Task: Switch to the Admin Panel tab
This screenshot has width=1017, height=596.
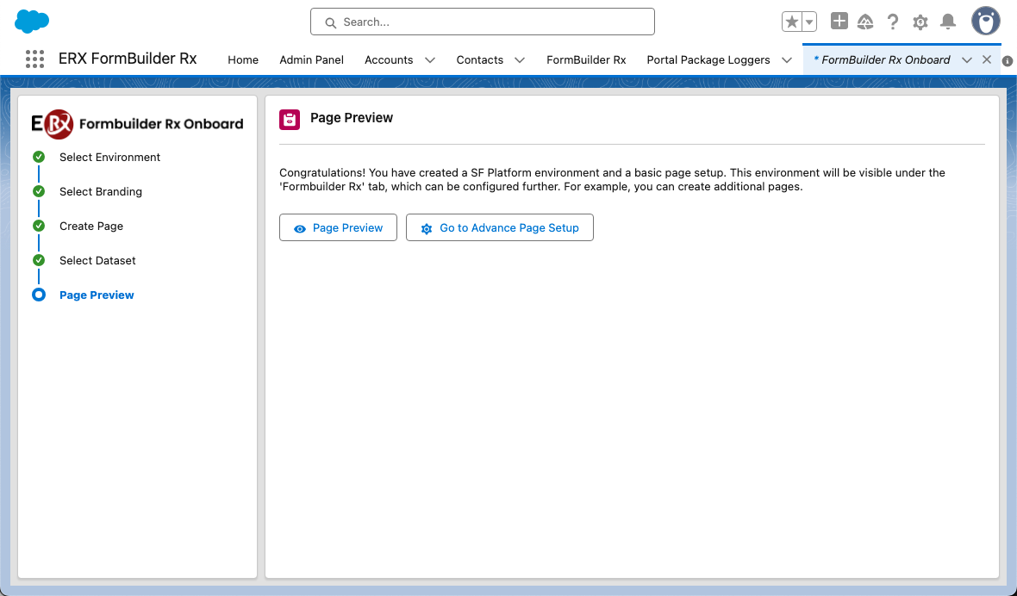Action: (311, 60)
